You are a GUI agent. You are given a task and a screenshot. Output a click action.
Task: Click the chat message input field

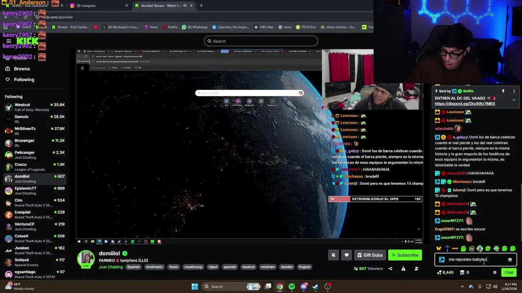(x=476, y=259)
